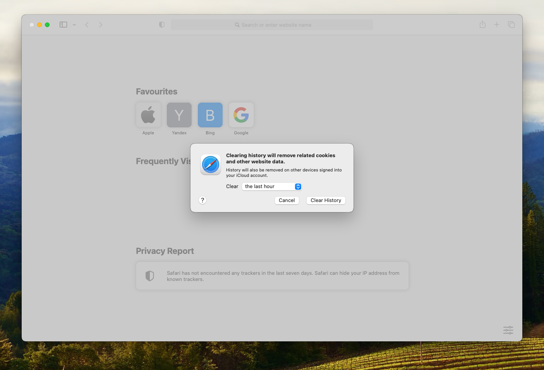The image size is (544, 370).
Task: Open the Apple favourite
Action: pyautogui.click(x=148, y=115)
